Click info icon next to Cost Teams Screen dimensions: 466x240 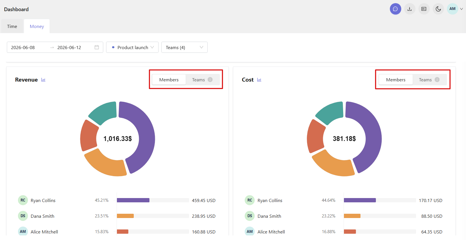click(x=437, y=80)
